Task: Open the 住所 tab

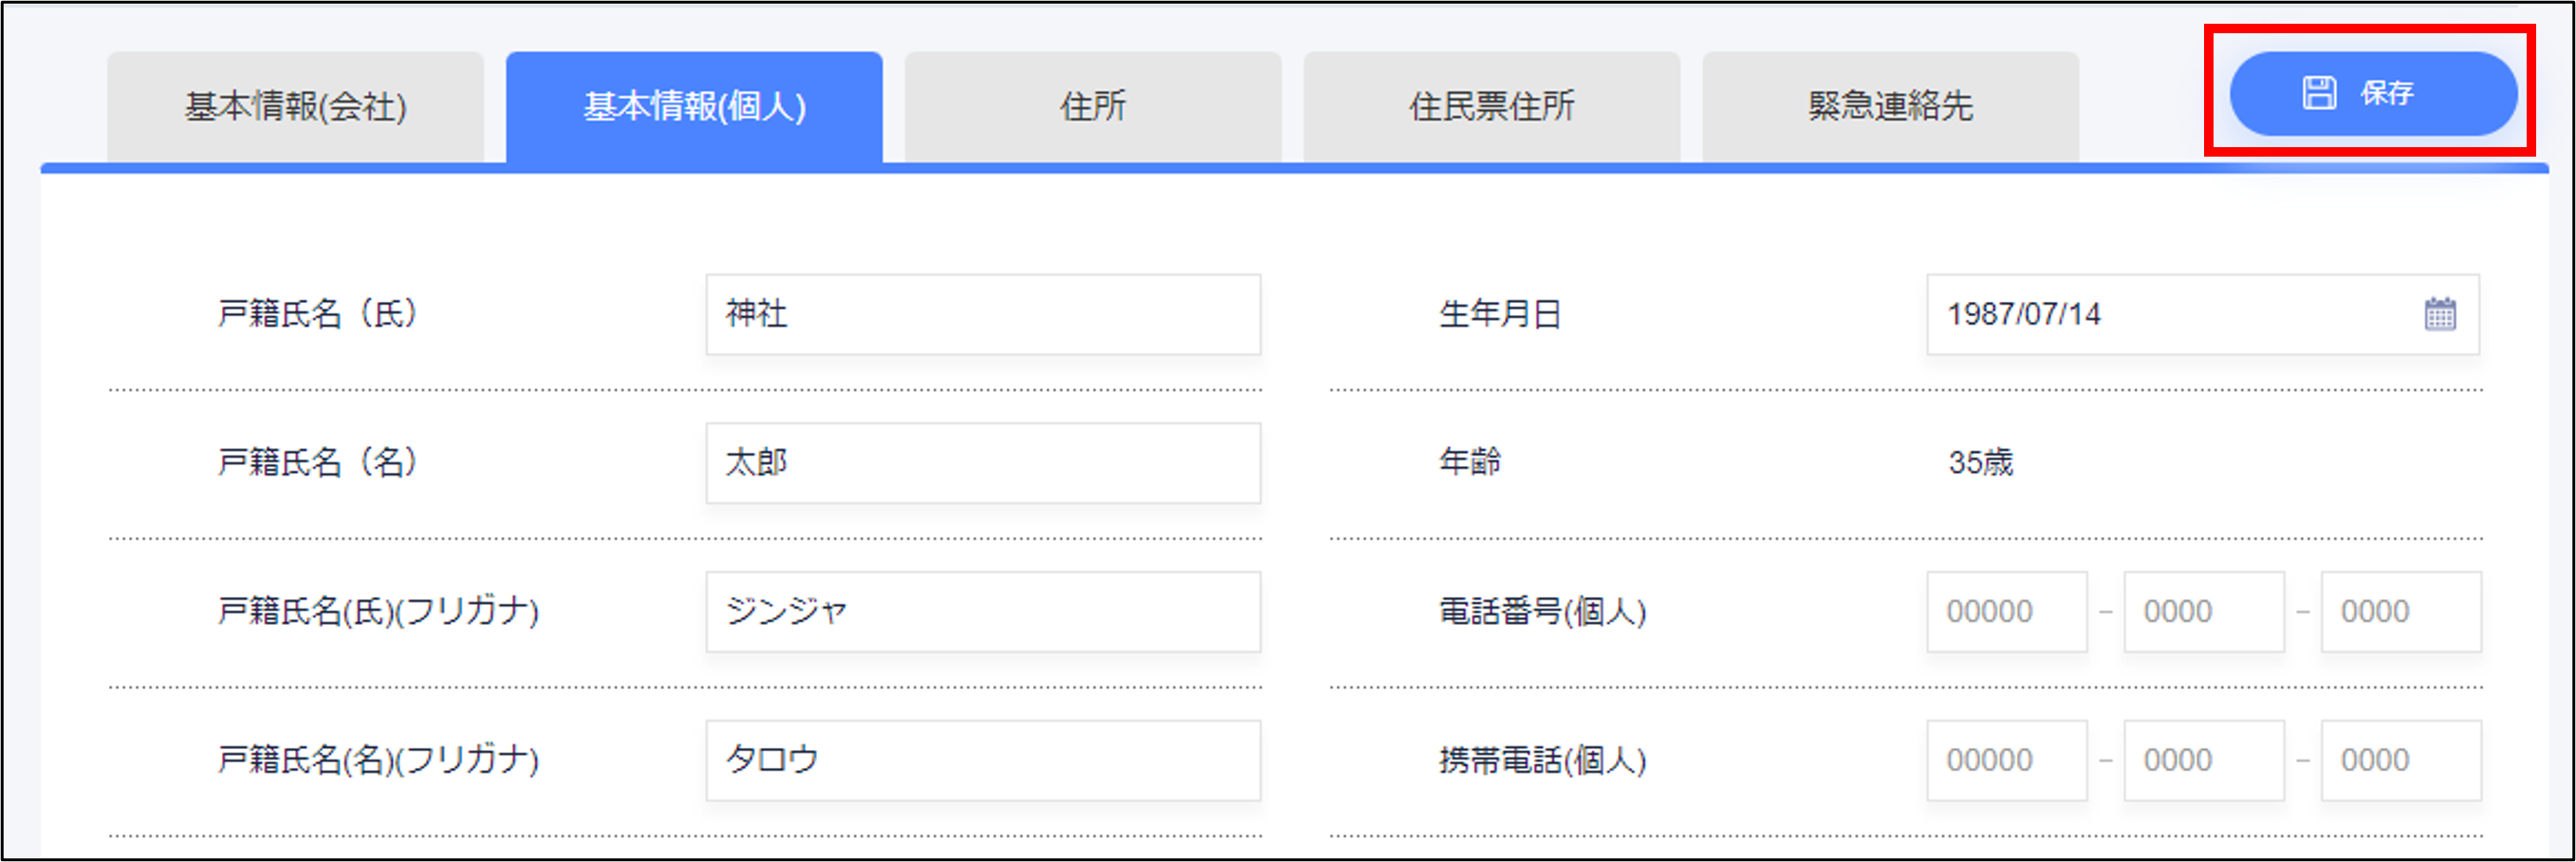Action: pos(1093,107)
